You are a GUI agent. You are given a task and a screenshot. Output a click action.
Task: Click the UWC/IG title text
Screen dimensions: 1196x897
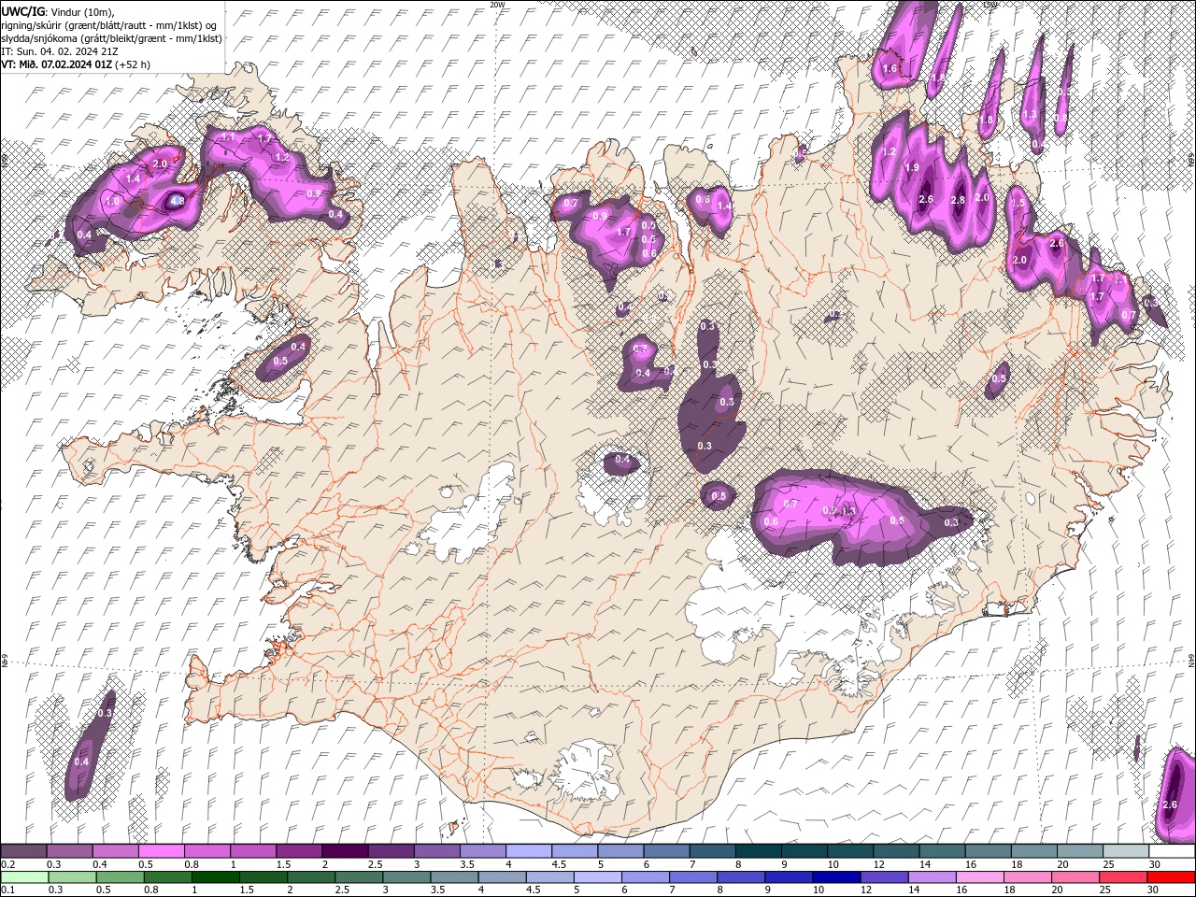pyautogui.click(x=23, y=10)
